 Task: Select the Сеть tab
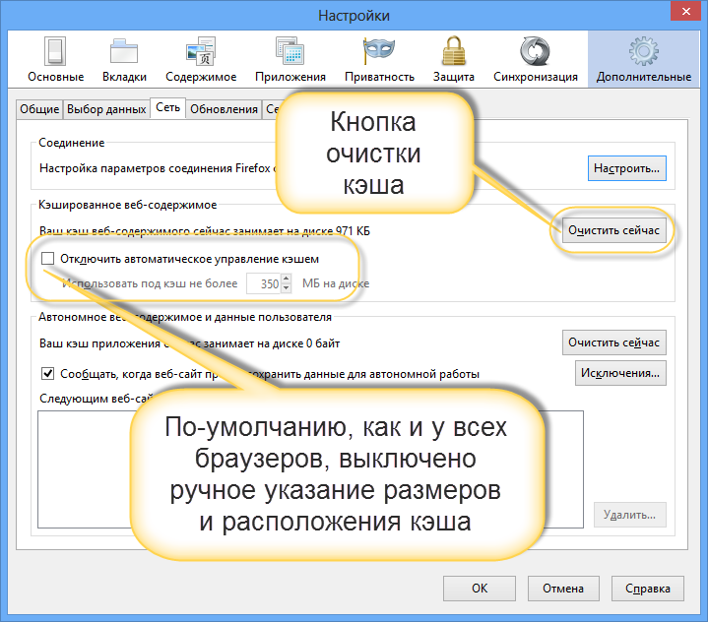pos(168,108)
